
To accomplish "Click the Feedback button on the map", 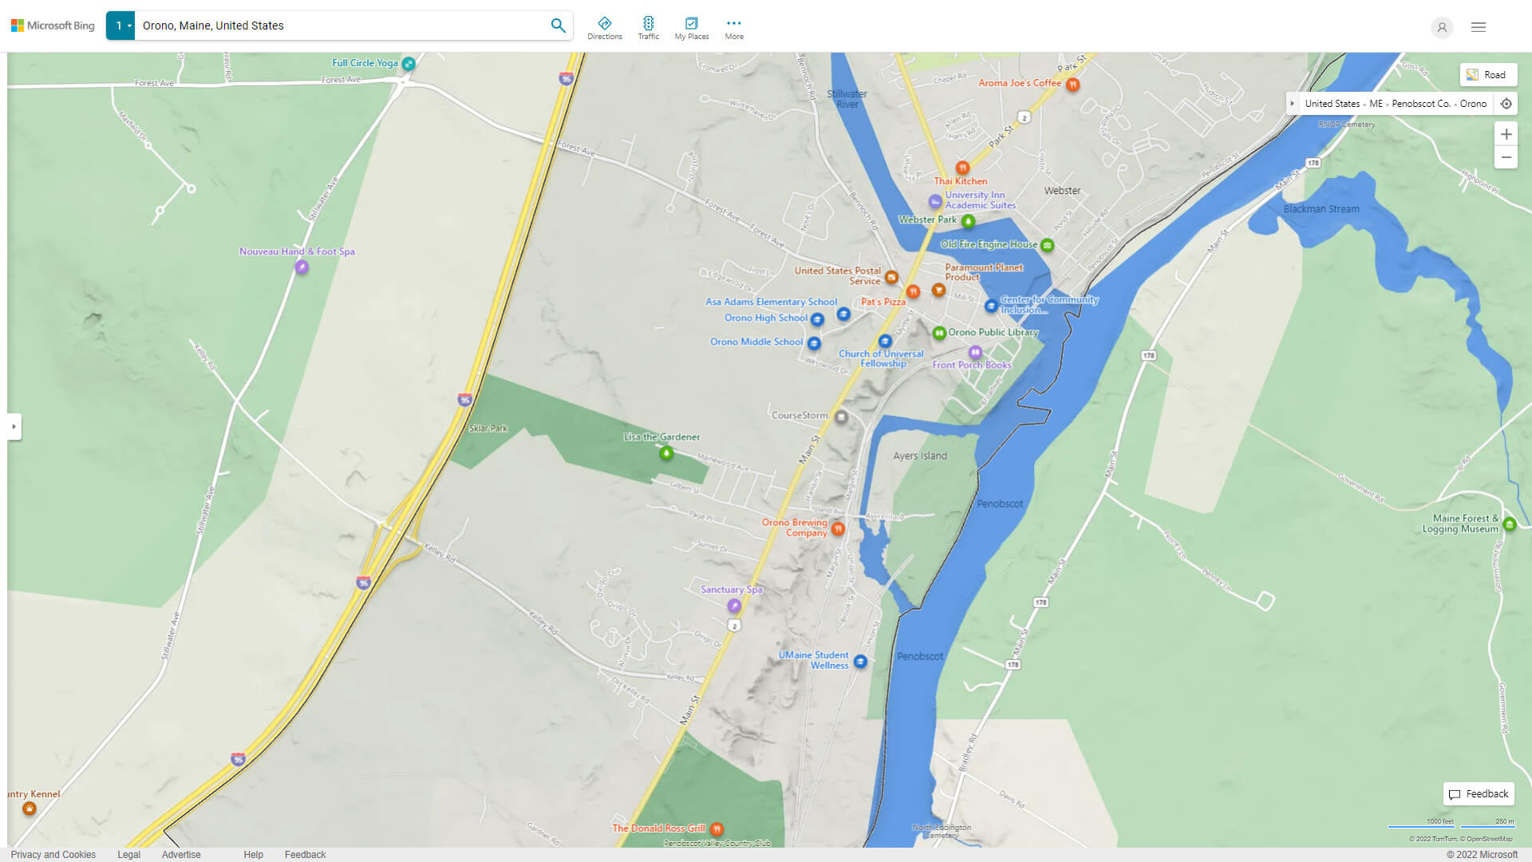I will point(1479,793).
